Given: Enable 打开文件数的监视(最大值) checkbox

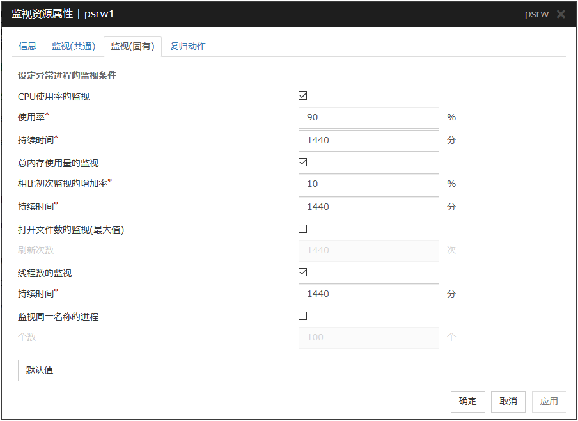Looking at the screenshot, I should [x=303, y=229].
